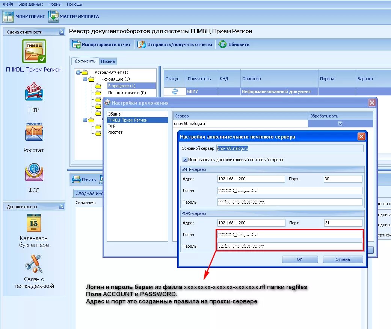Open the База данных menu
Viewport: 391px width, 329px height.
[31, 4]
